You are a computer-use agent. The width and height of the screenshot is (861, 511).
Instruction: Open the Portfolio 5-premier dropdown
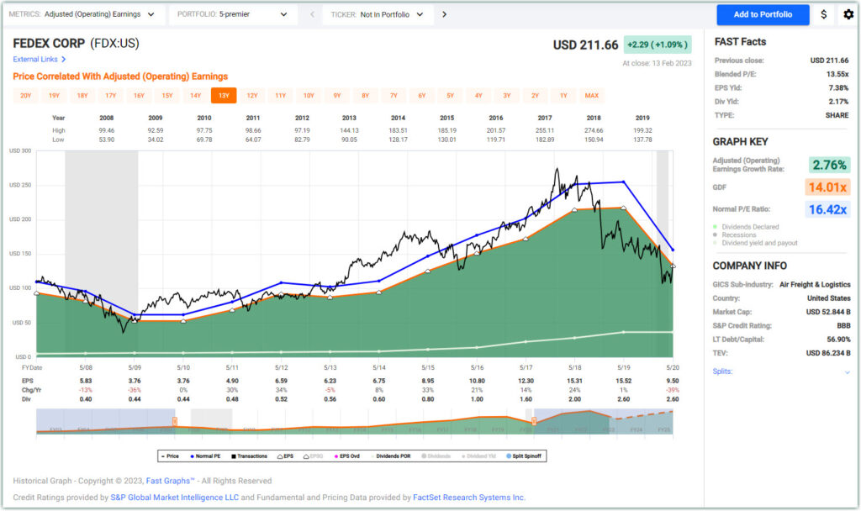(x=232, y=14)
